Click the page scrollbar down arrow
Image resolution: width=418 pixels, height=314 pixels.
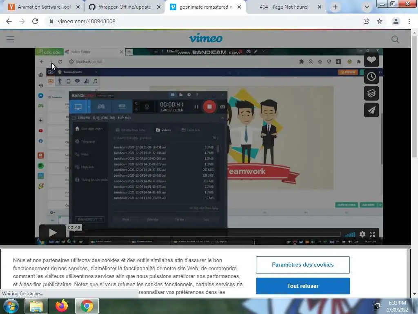[414, 294]
